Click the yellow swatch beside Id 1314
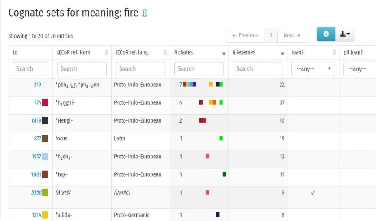 click(x=45, y=215)
